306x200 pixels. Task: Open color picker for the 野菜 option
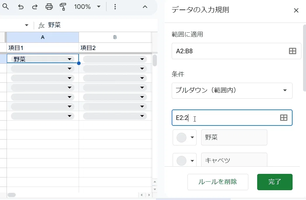click(x=184, y=138)
